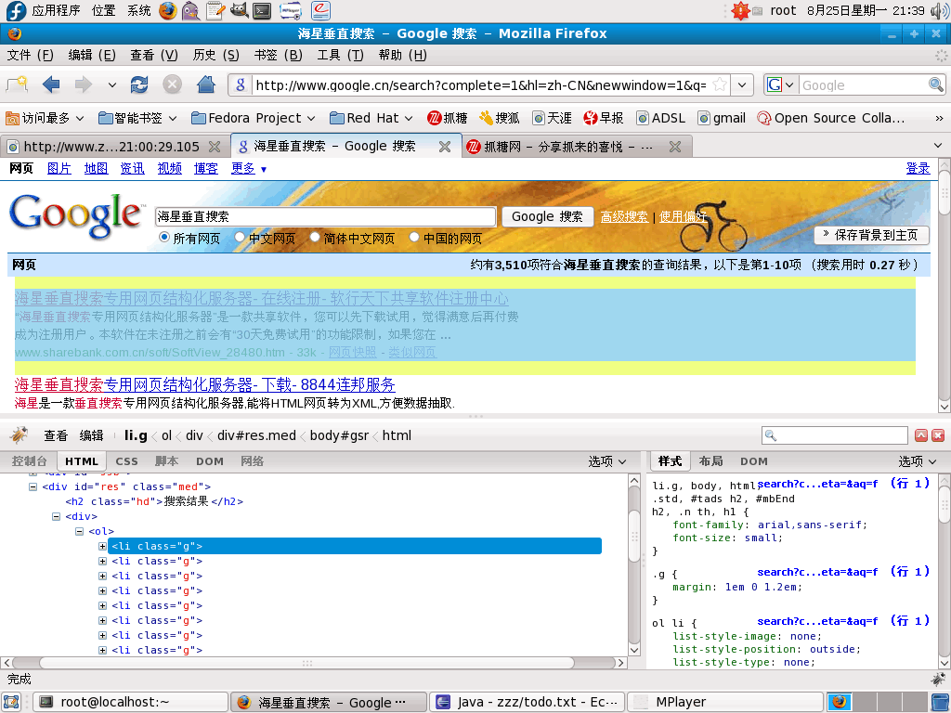The width and height of the screenshot is (951, 713).
Task: Collapse the ol node in HTML tree
Action: pos(80,532)
